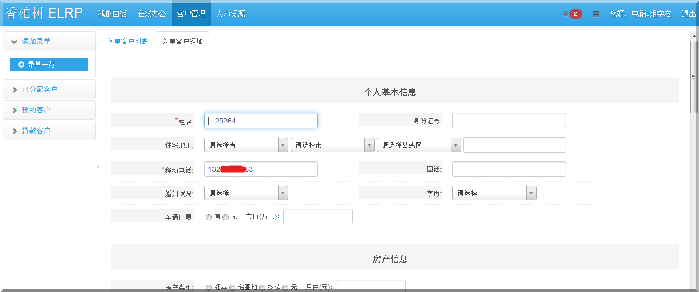
Task: Open 人力资源 in the top navigation
Action: [x=230, y=13]
